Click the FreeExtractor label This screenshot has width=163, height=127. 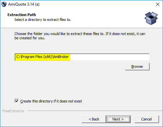click(x=13, y=111)
